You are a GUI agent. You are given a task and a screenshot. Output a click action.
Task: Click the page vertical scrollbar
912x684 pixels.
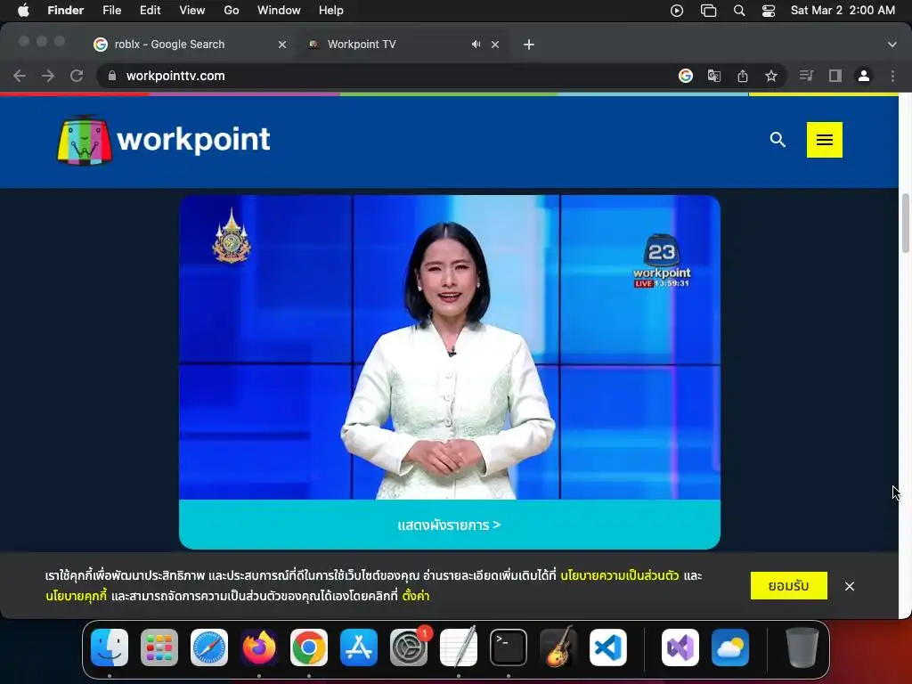905,224
